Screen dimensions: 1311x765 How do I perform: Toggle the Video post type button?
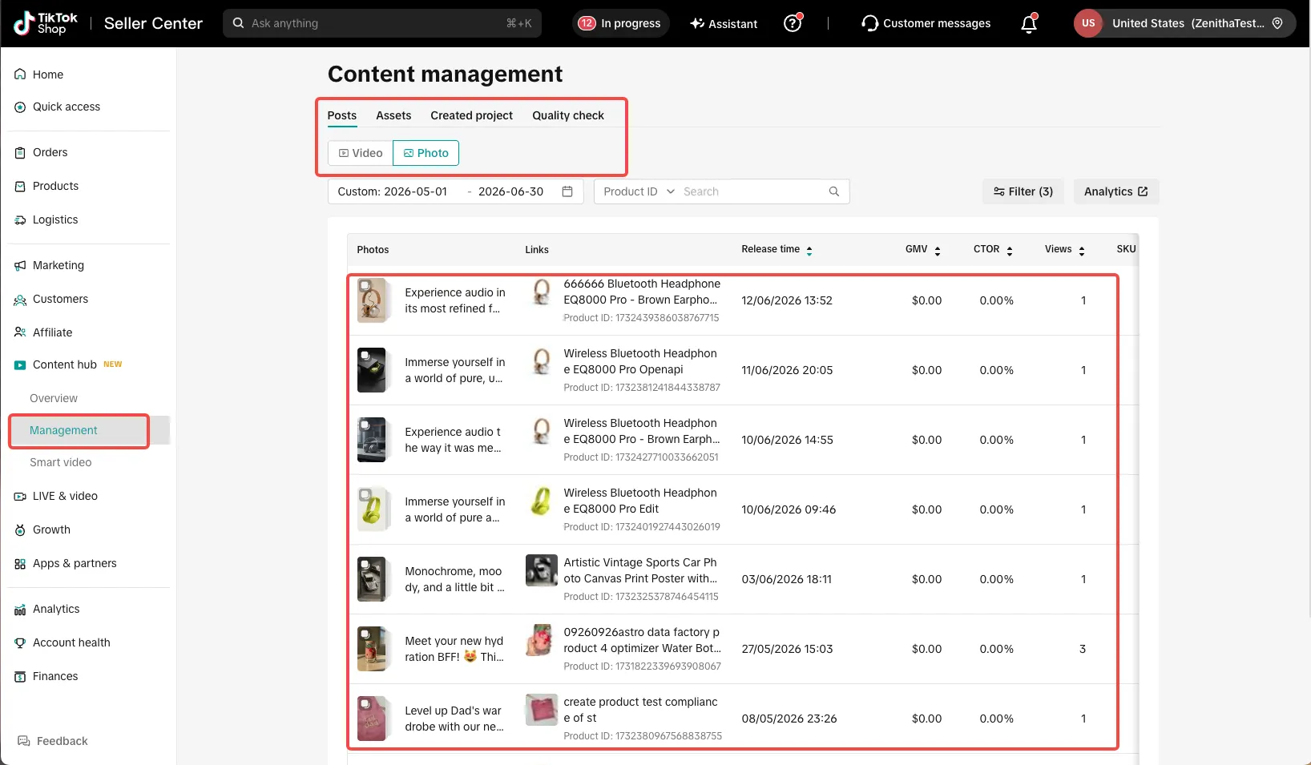pyautogui.click(x=361, y=153)
